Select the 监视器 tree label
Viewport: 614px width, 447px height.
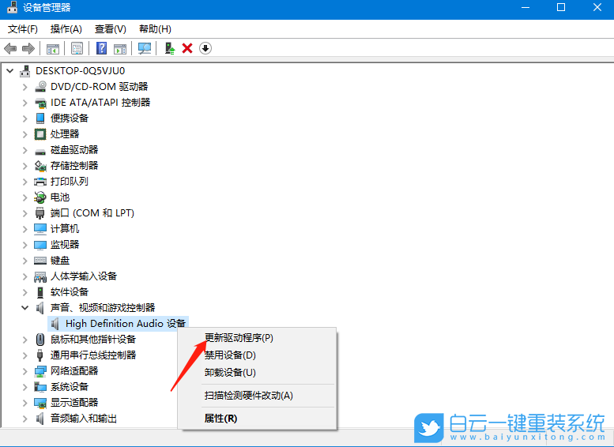coord(65,245)
